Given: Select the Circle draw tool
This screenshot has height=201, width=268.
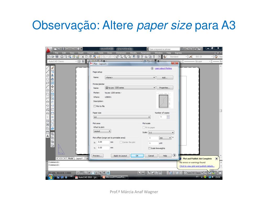Looking at the screenshot, I should pos(48,90).
